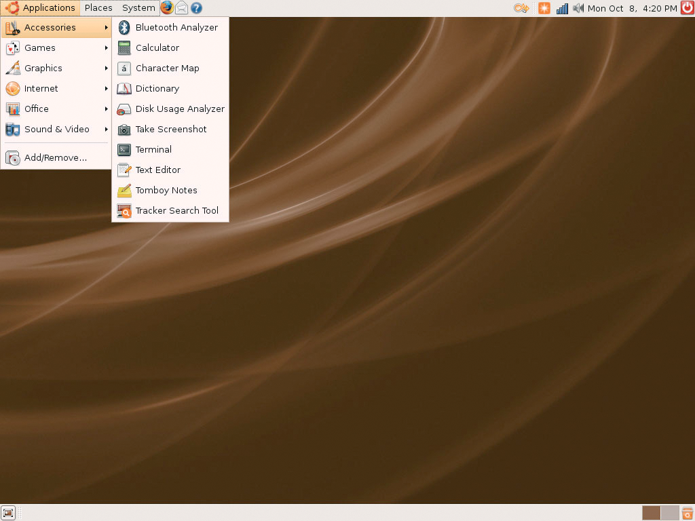Click the Office chart icon

[13, 109]
